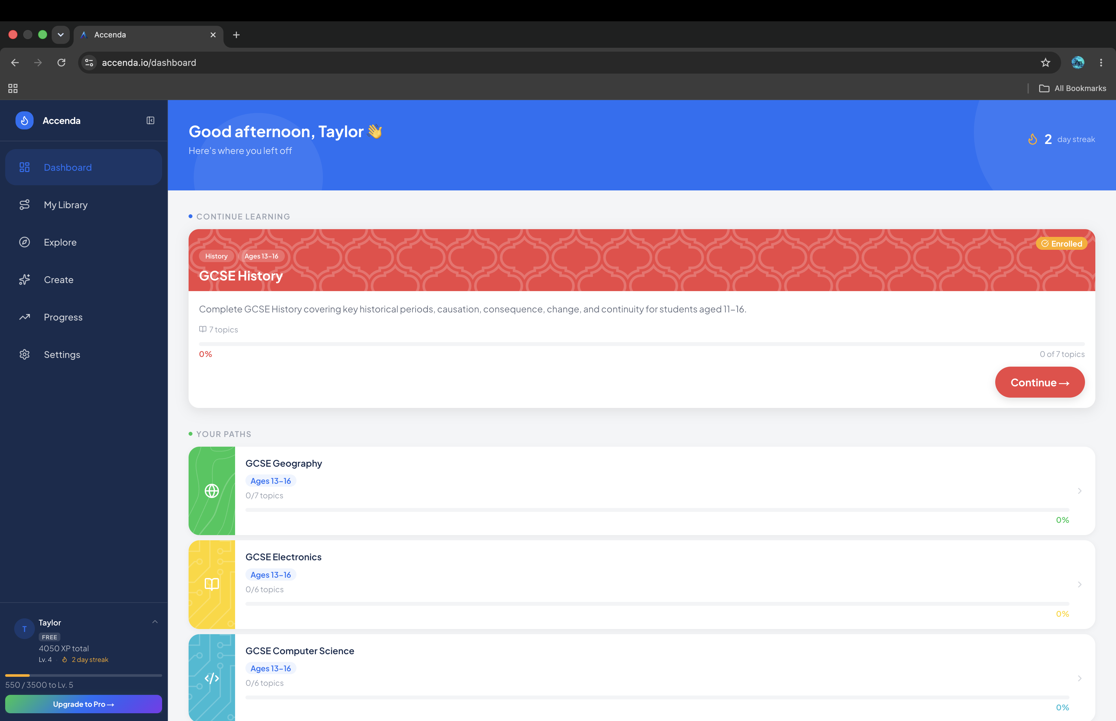Click '550 / 3500 to Lv. 5' text

pos(39,685)
